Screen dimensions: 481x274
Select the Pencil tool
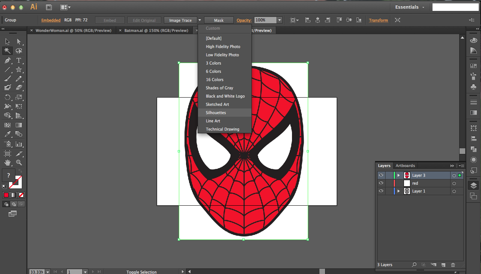coord(19,78)
